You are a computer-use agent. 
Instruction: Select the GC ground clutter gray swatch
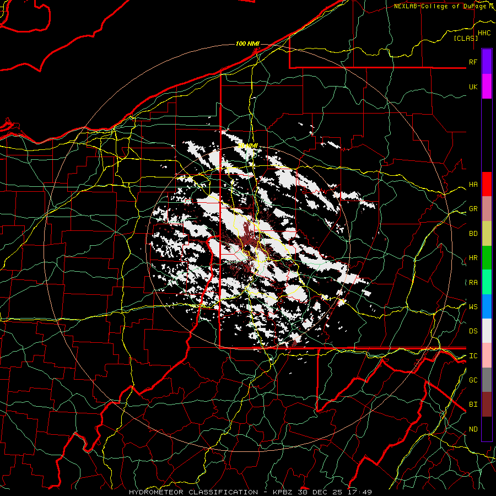click(x=487, y=380)
